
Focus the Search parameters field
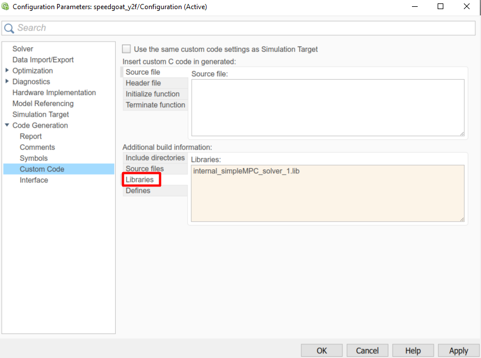(245, 28)
